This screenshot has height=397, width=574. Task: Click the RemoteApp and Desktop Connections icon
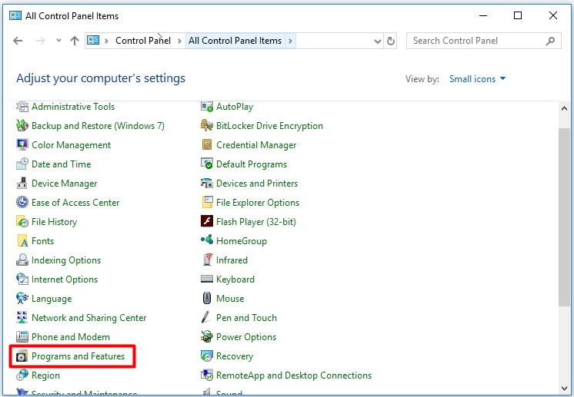pyautogui.click(x=207, y=375)
